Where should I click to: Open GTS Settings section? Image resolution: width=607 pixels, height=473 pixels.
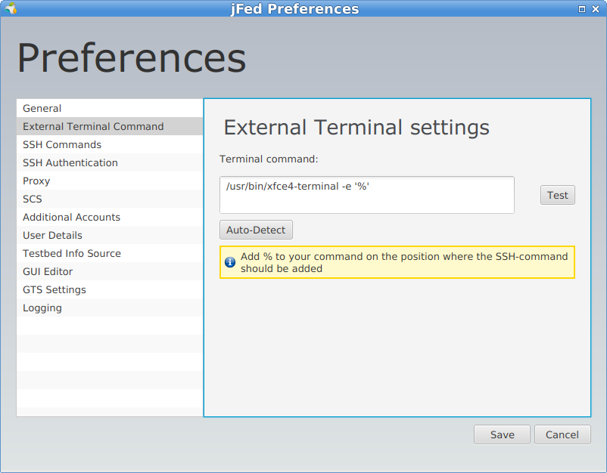click(110, 290)
